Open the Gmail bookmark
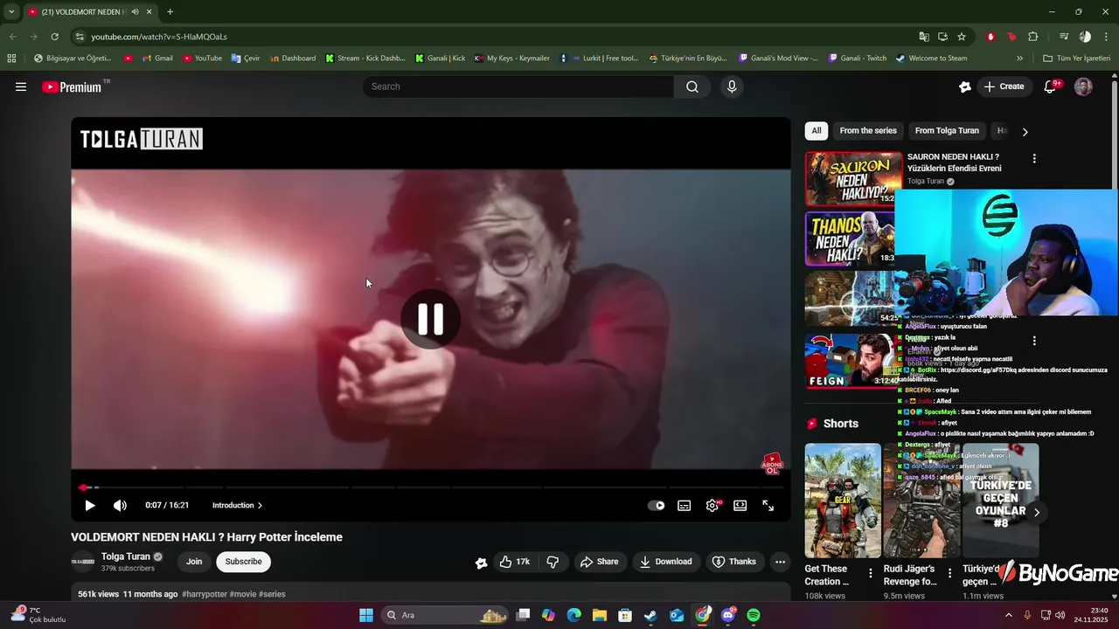This screenshot has width=1119, height=629. tap(157, 59)
